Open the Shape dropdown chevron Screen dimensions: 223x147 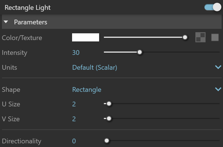[x=218, y=89]
